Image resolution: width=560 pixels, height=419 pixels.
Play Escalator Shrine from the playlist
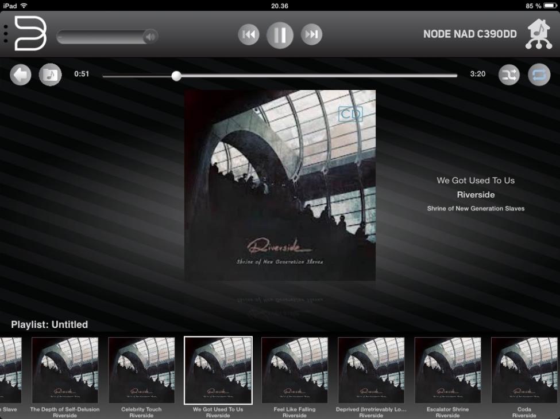(447, 377)
